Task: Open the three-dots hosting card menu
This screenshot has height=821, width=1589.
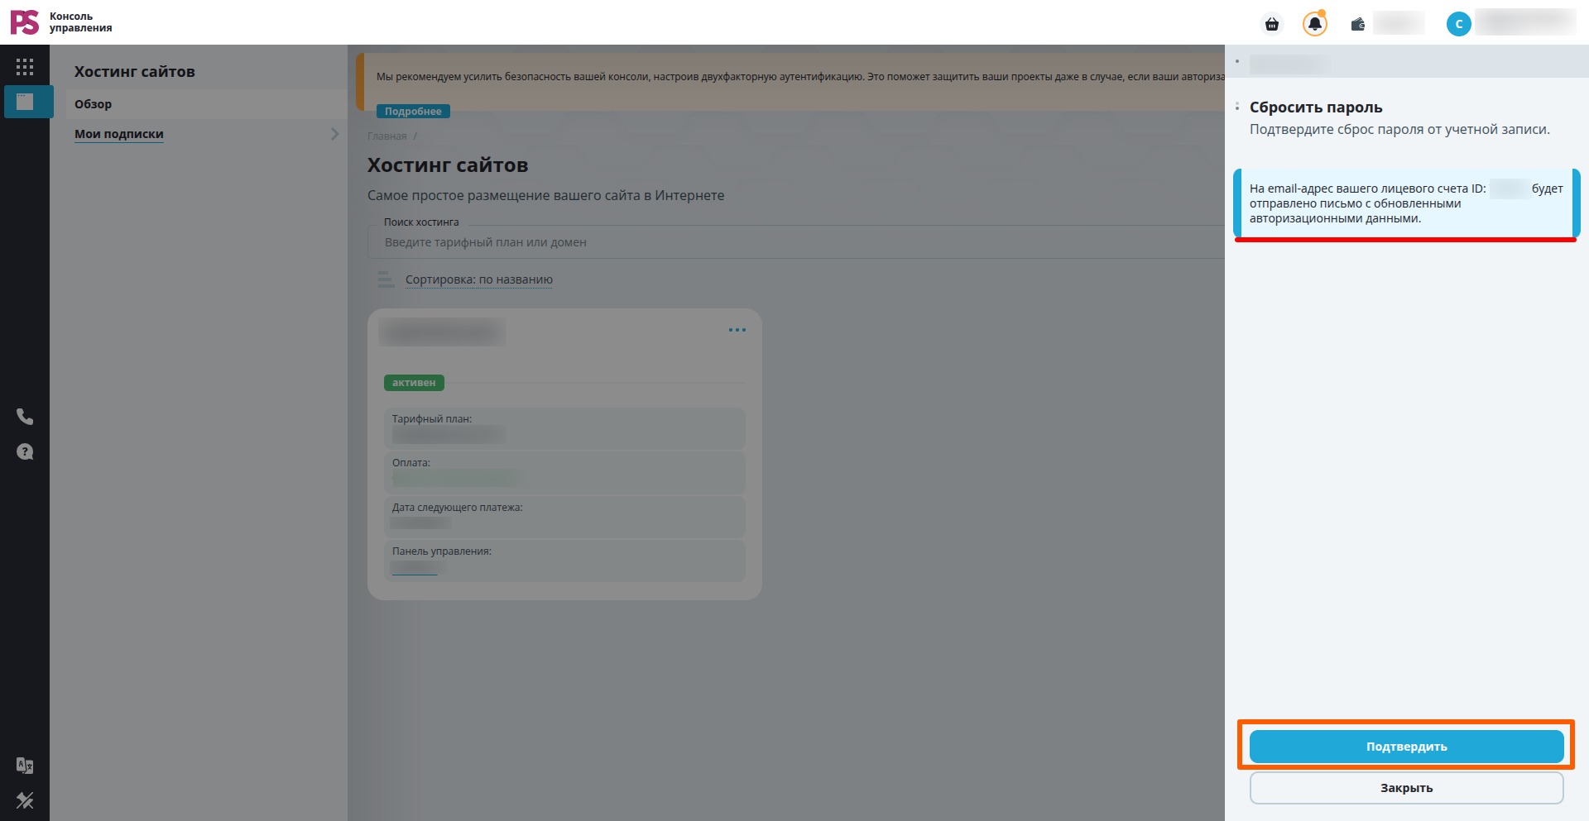Action: point(737,330)
